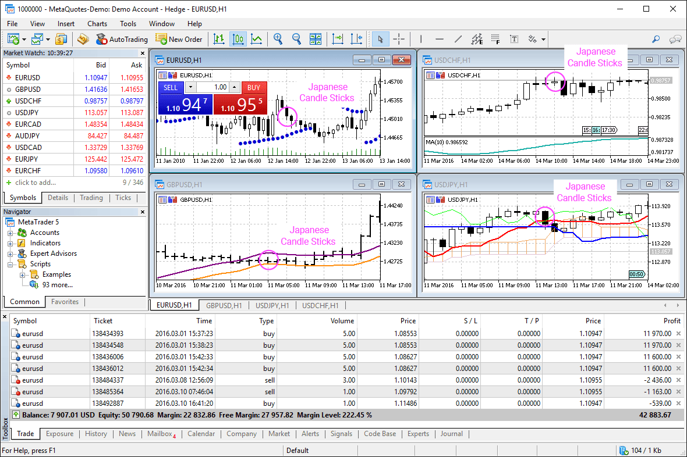Open the History tab in Toolbox
Image resolution: width=687 pixels, height=457 pixels.
coord(96,433)
